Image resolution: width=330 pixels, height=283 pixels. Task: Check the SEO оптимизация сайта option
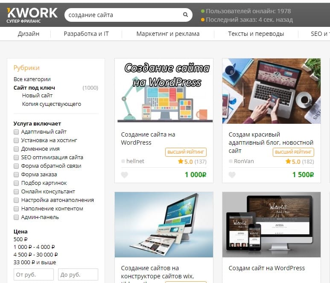(x=16, y=158)
